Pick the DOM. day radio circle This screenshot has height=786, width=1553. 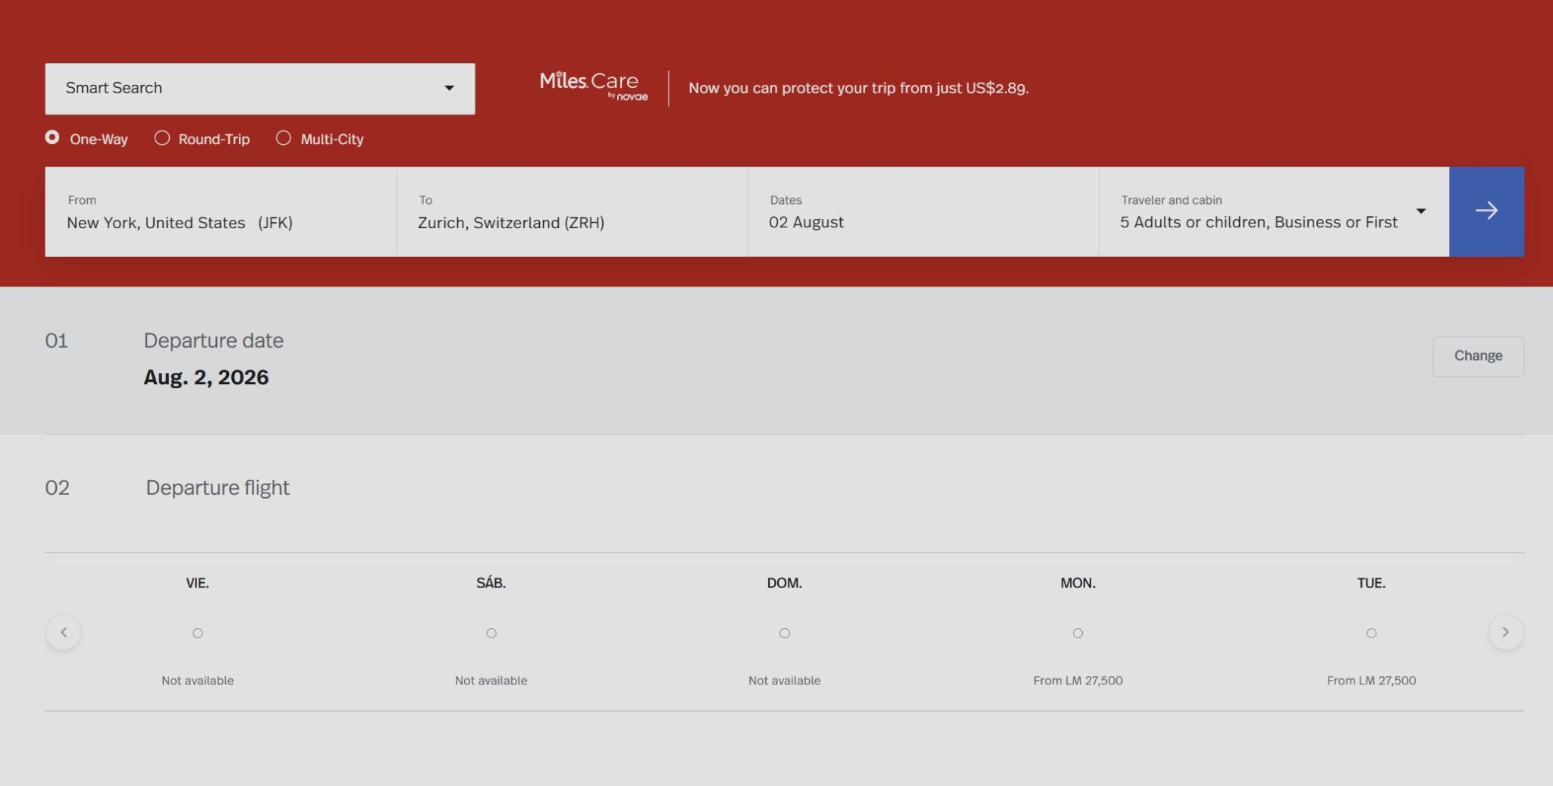(784, 633)
